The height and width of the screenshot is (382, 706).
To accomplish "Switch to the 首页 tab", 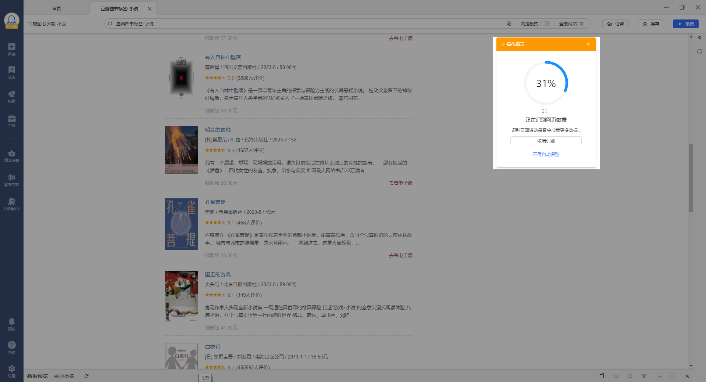I will click(x=57, y=8).
